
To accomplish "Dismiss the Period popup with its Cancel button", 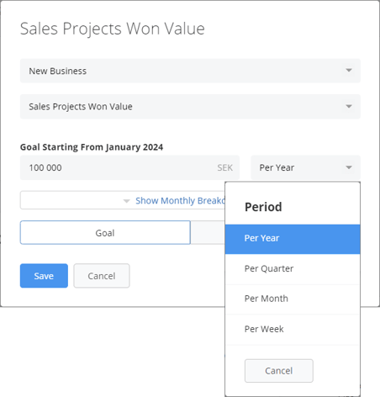I will [279, 371].
